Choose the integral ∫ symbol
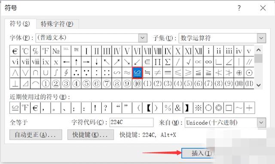Viewport: 275px width, 164px height. tap(56, 73)
